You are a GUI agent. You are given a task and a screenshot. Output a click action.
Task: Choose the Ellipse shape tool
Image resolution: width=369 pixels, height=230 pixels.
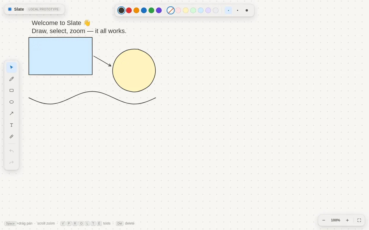pyautogui.click(x=12, y=102)
